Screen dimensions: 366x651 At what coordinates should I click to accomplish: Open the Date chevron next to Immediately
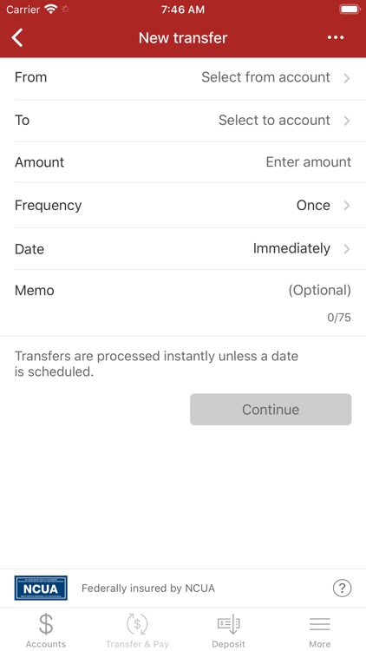[347, 249]
